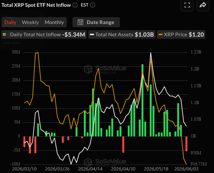The height and width of the screenshot is (173, 214).
Task: Click the tallest green bar near 25M
Action: tap(143, 100)
